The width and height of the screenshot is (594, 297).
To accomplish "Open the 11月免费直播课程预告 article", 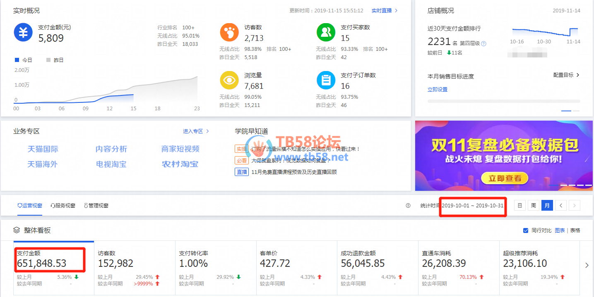I will (294, 172).
